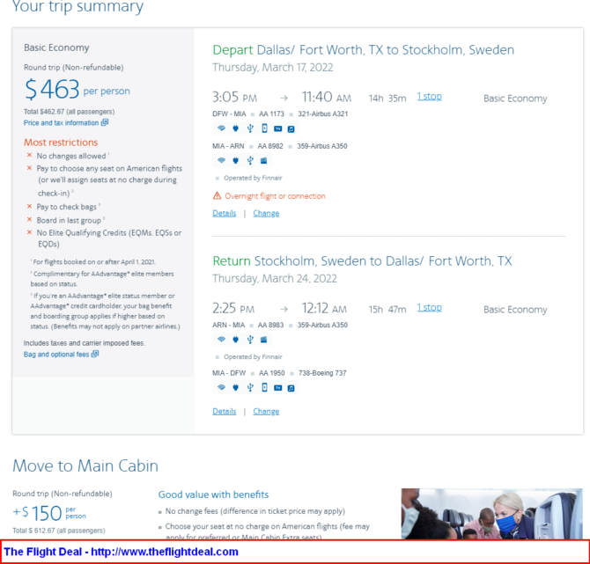
Task: Click the Wi-Fi icon for flight AA 1950
Action: (x=221, y=387)
